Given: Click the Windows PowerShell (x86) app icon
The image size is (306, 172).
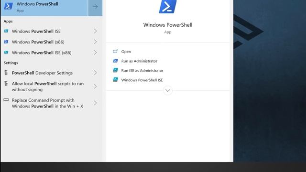Looking at the screenshot, I should point(6,42).
